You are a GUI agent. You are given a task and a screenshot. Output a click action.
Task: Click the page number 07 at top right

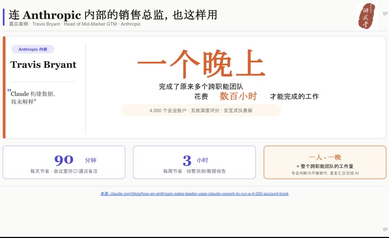385,14
